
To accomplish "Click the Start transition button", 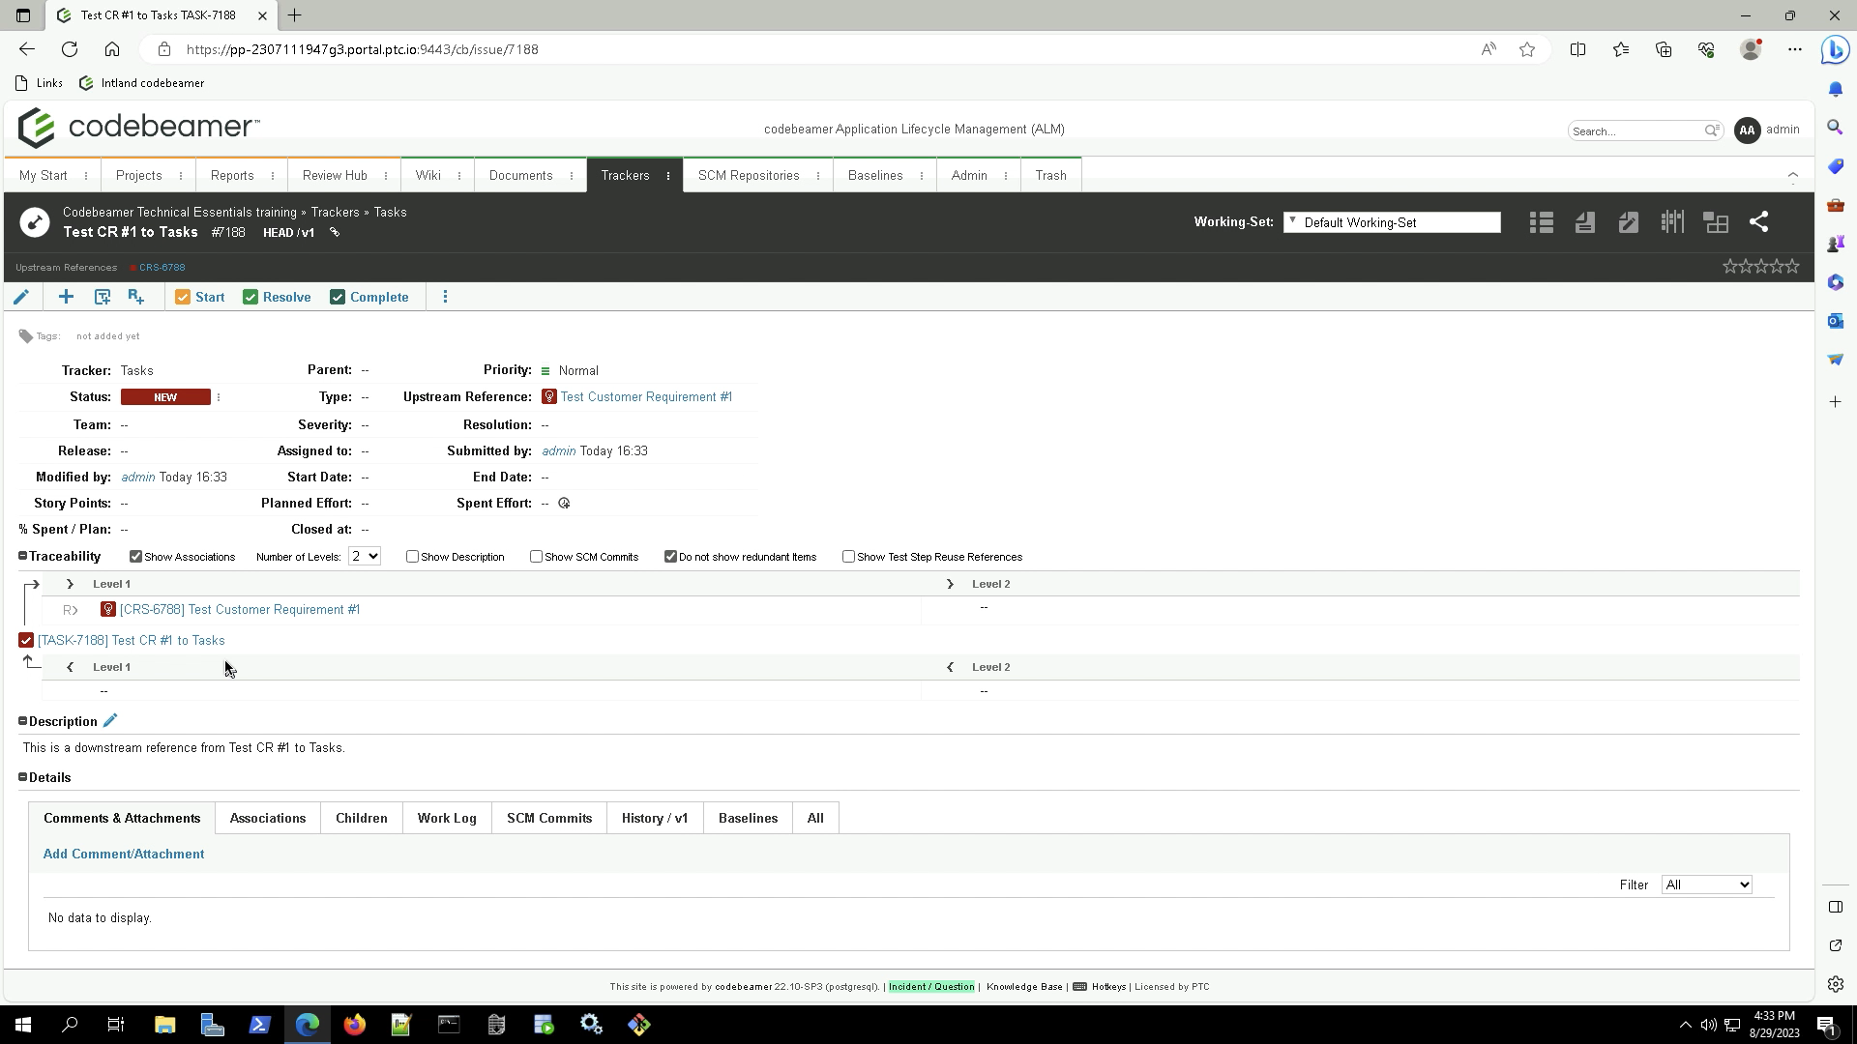I will [199, 297].
